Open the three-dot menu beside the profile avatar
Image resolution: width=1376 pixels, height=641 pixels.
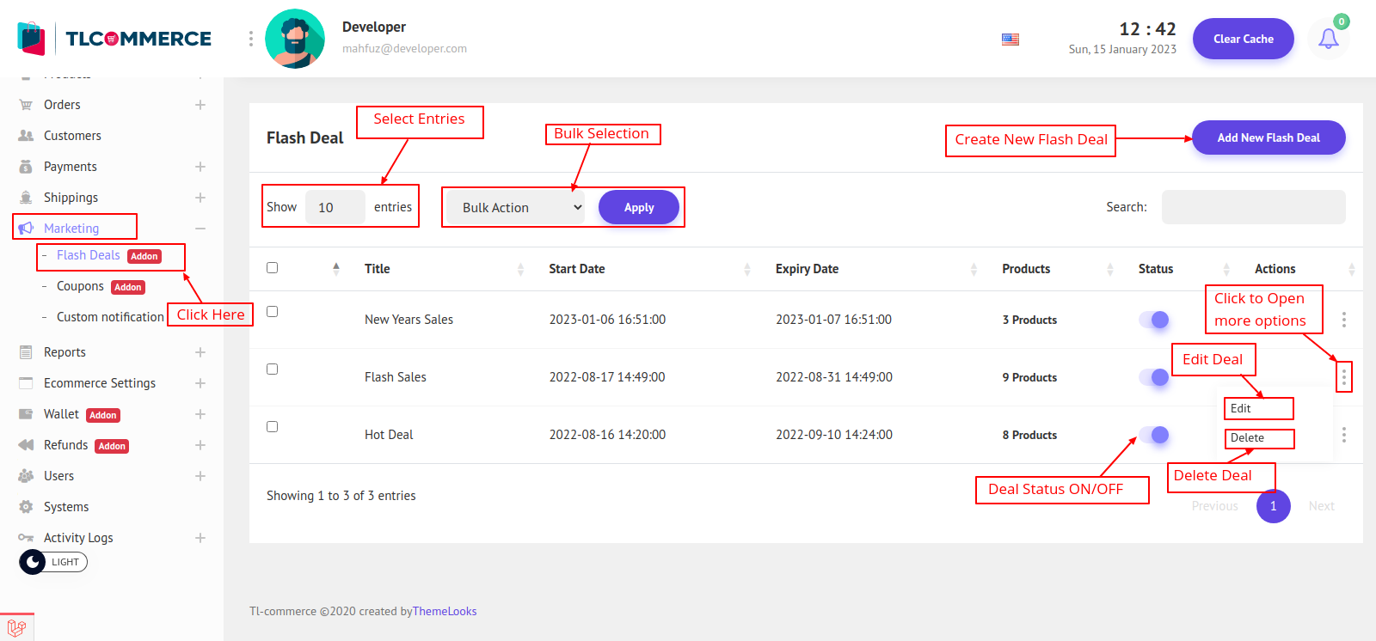point(250,39)
